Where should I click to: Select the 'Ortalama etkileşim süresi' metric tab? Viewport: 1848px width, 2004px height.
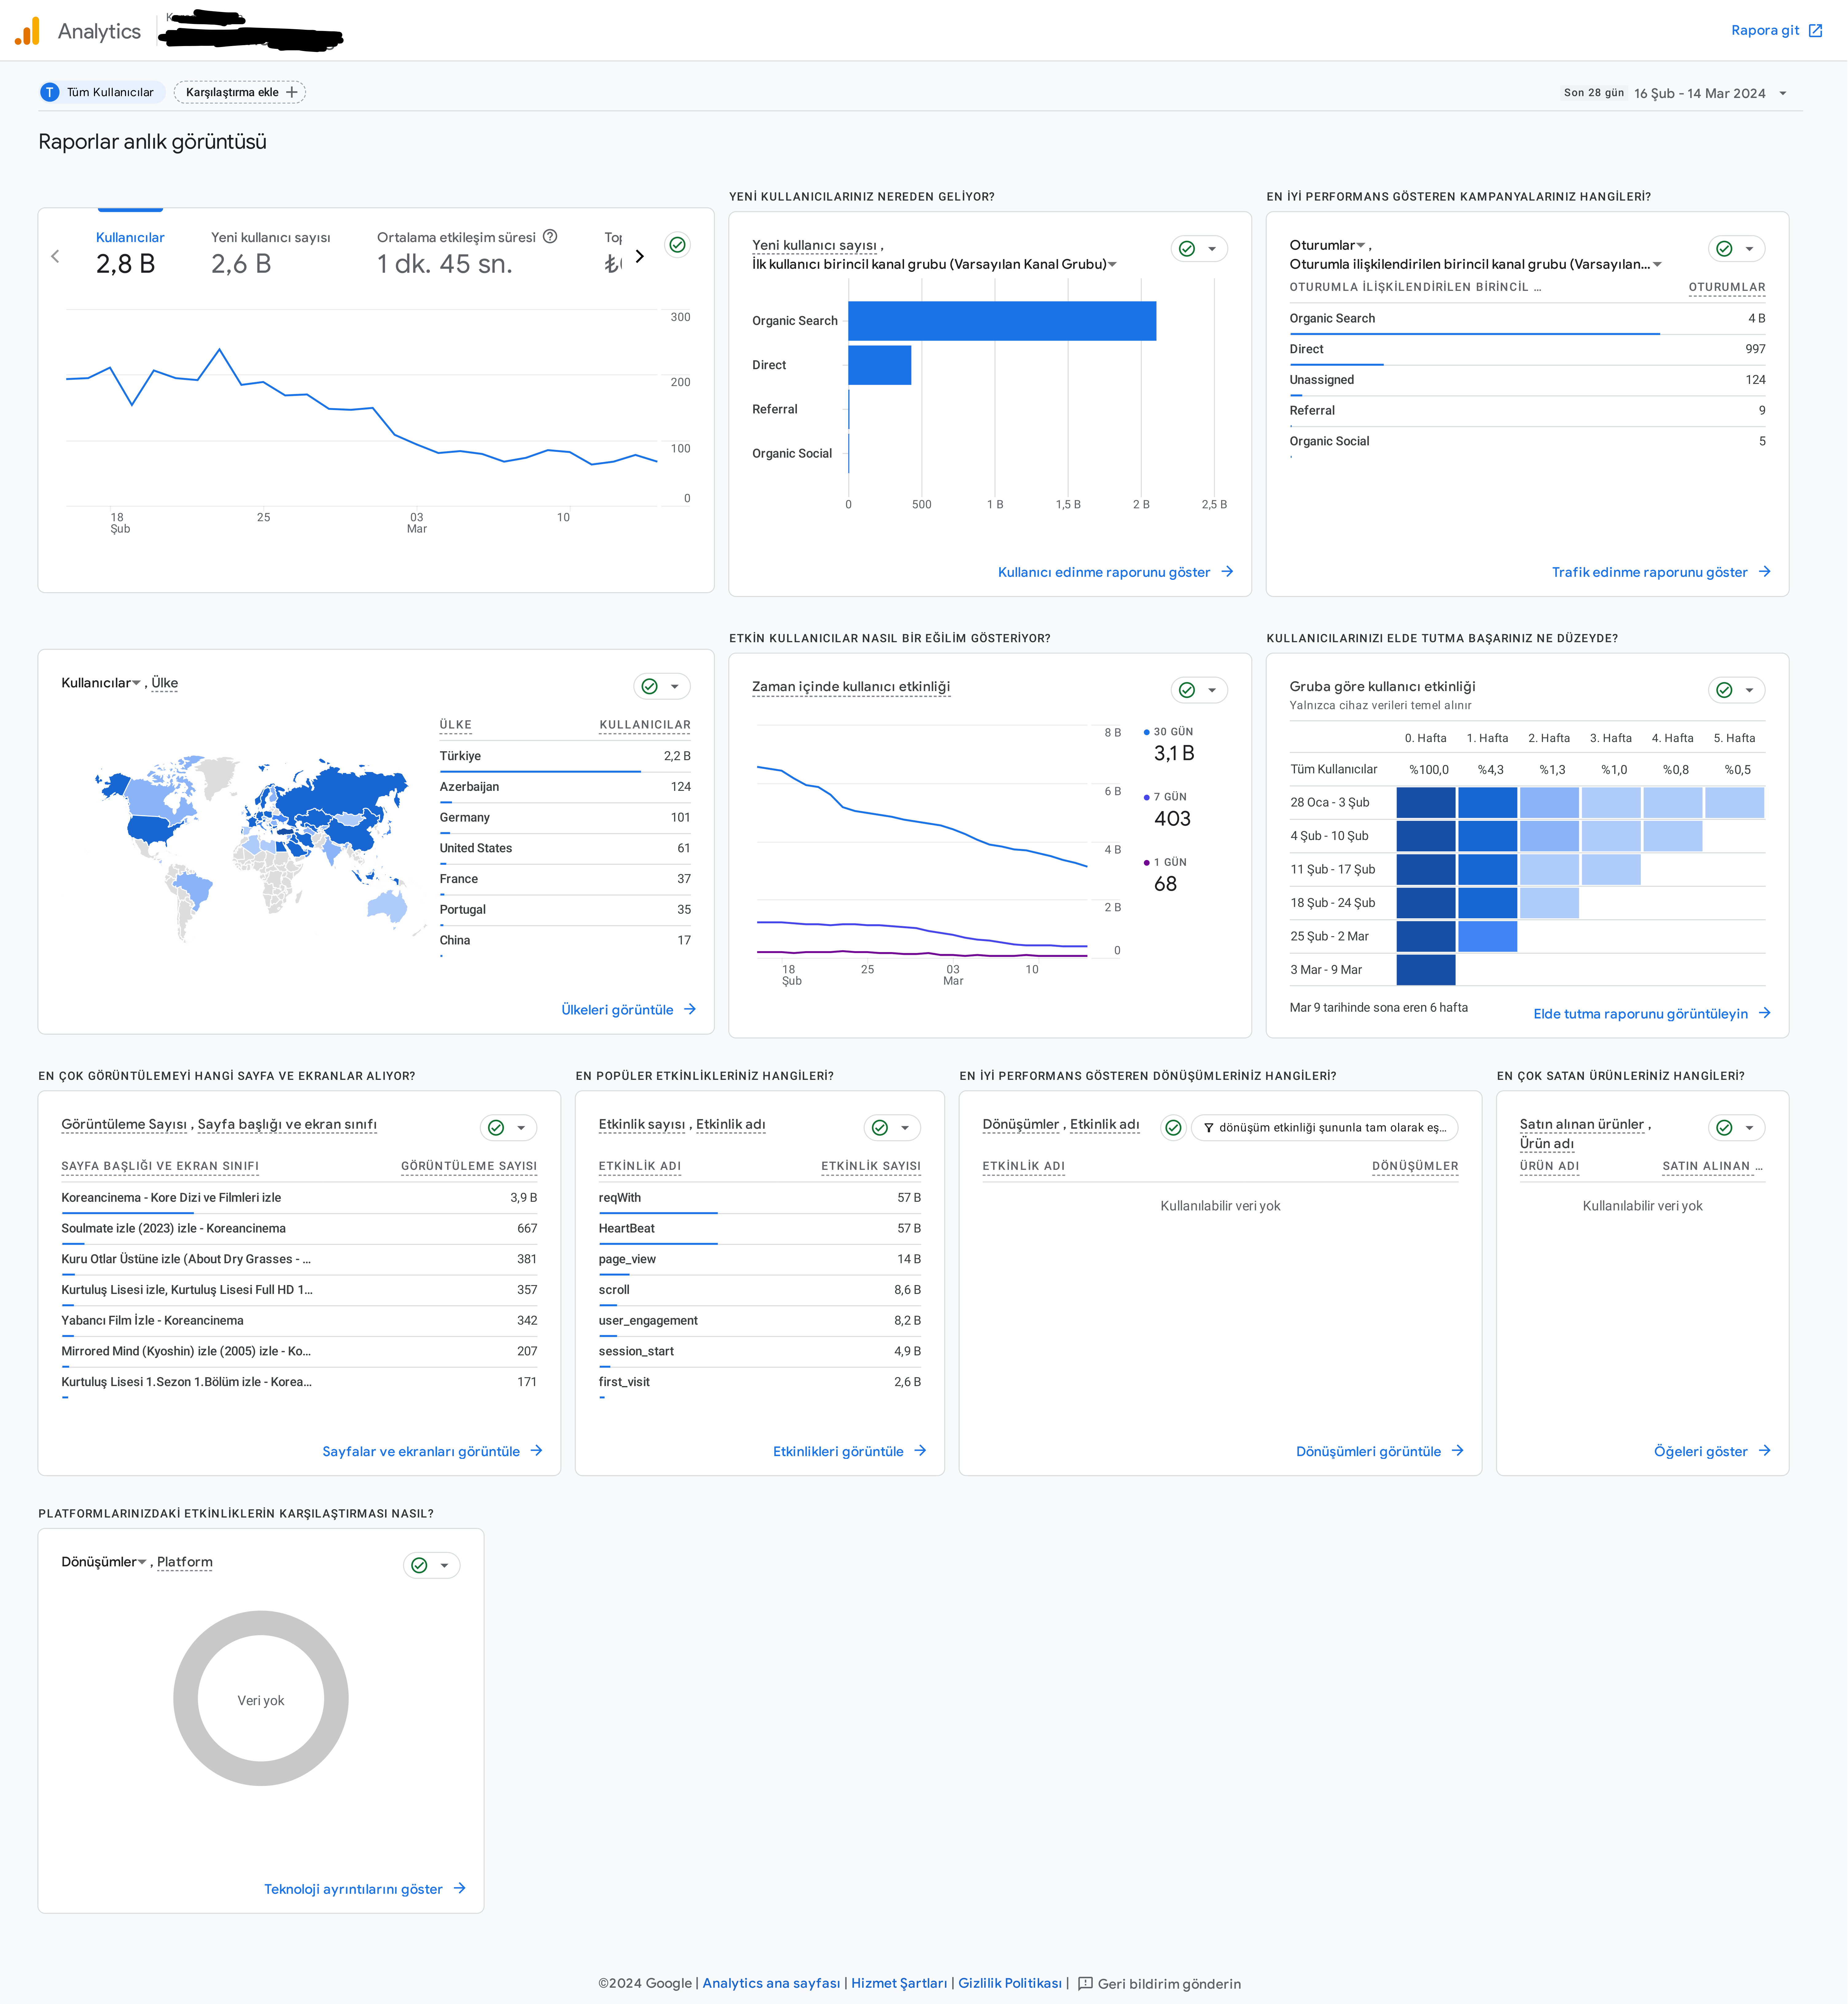click(x=467, y=253)
